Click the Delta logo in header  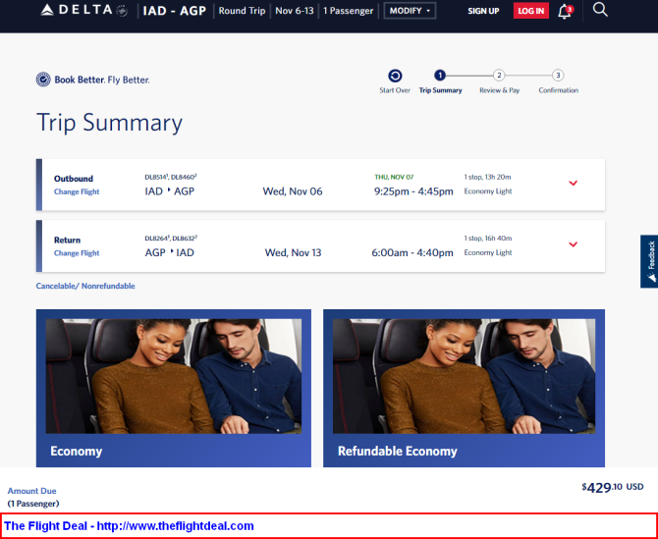[83, 10]
